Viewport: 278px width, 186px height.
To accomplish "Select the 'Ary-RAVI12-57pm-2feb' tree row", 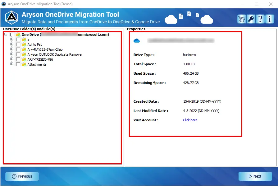I will (x=45, y=49).
